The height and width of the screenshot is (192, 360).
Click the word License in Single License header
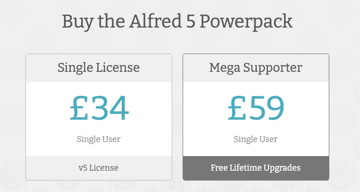pos(118,68)
